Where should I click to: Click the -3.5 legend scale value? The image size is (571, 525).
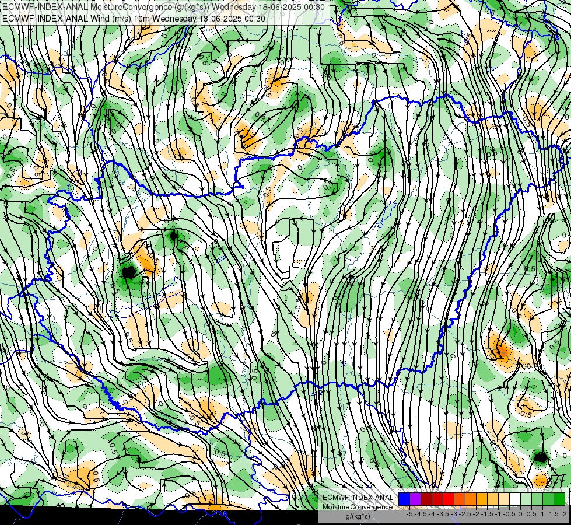click(443, 514)
